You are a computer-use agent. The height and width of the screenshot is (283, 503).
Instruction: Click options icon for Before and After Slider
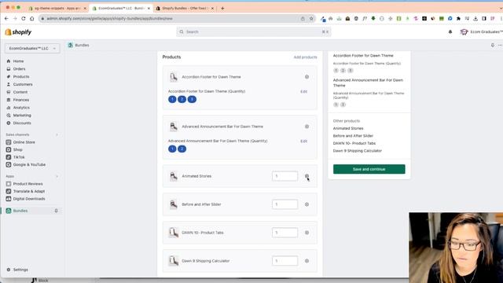pyautogui.click(x=307, y=204)
